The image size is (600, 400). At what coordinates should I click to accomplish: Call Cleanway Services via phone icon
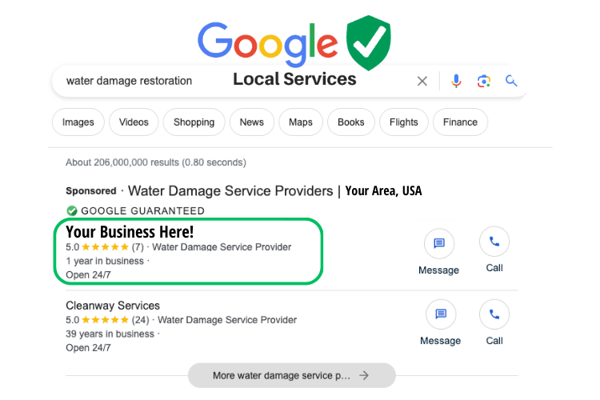coord(494,314)
